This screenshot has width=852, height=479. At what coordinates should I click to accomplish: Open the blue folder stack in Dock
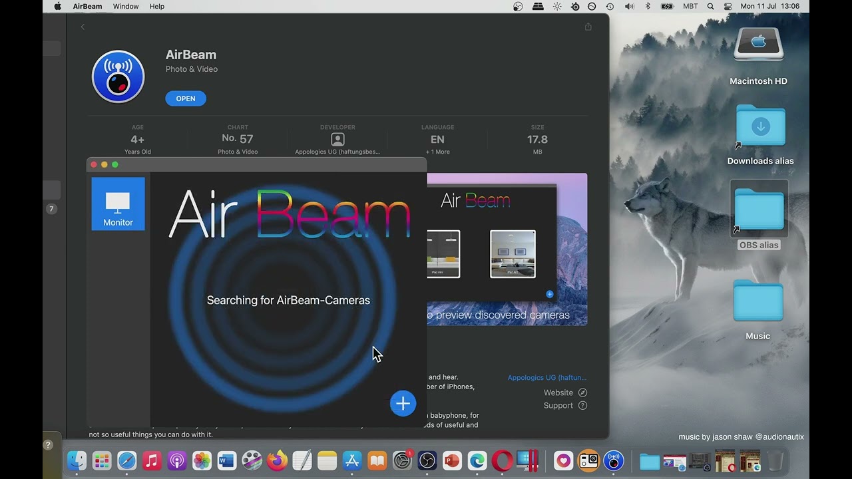click(x=650, y=460)
